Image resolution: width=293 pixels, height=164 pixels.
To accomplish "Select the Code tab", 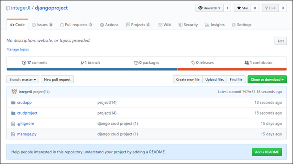I will click(17, 25).
